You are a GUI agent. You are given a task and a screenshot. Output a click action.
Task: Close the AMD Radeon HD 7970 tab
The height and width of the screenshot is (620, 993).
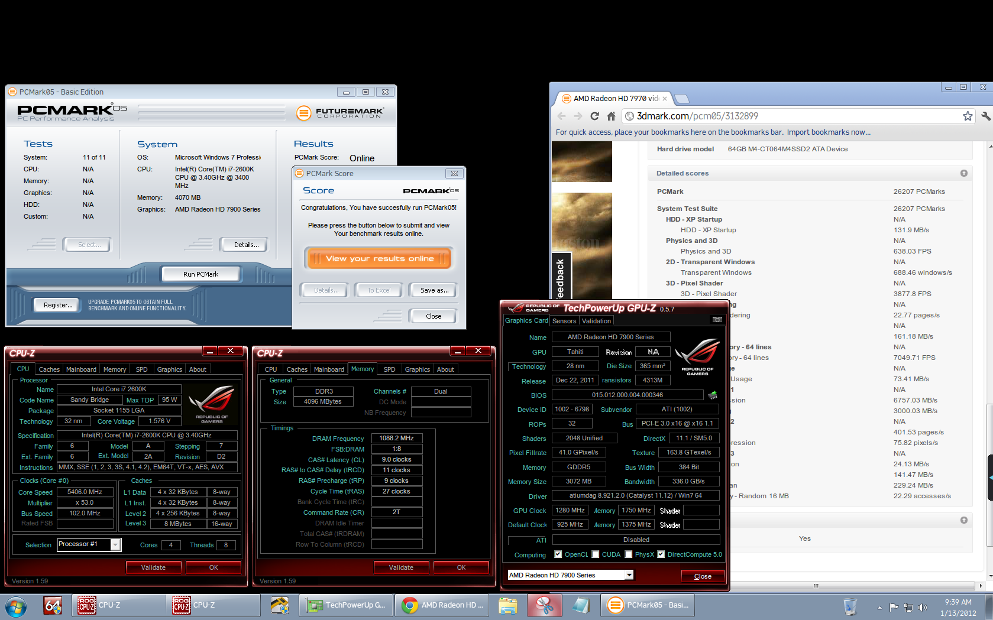pyautogui.click(x=665, y=99)
